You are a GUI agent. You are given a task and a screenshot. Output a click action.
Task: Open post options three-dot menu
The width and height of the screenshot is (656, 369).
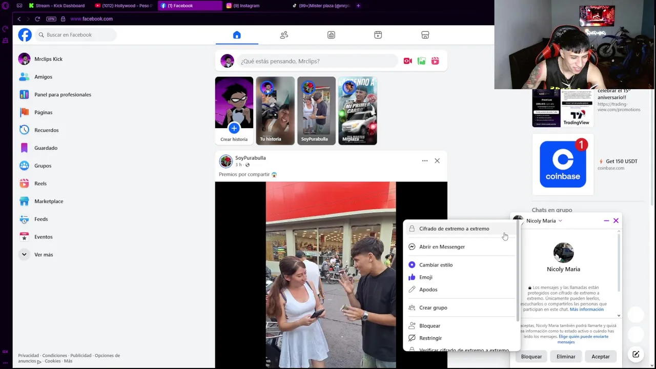click(425, 161)
